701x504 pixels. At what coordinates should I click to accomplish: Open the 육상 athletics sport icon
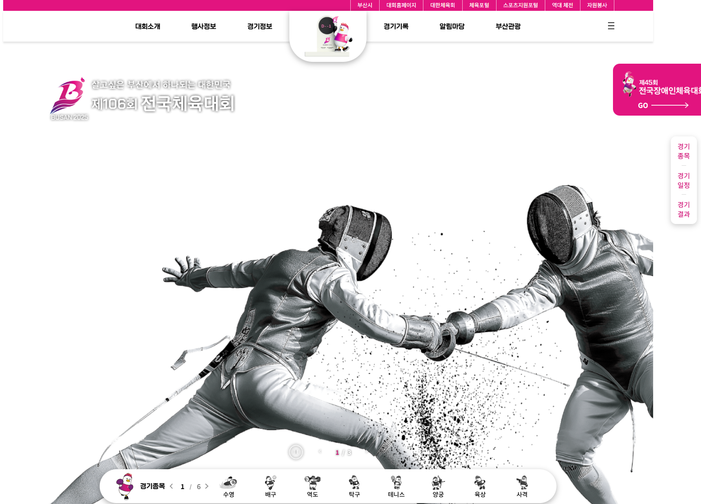[480, 486]
